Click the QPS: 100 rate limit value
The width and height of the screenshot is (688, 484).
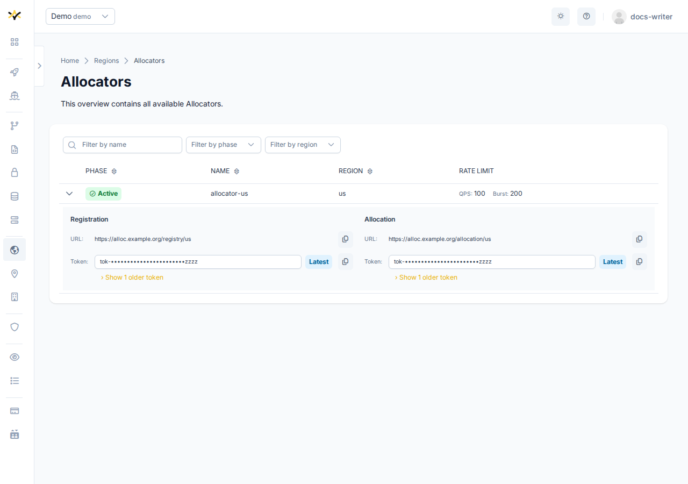[472, 194]
